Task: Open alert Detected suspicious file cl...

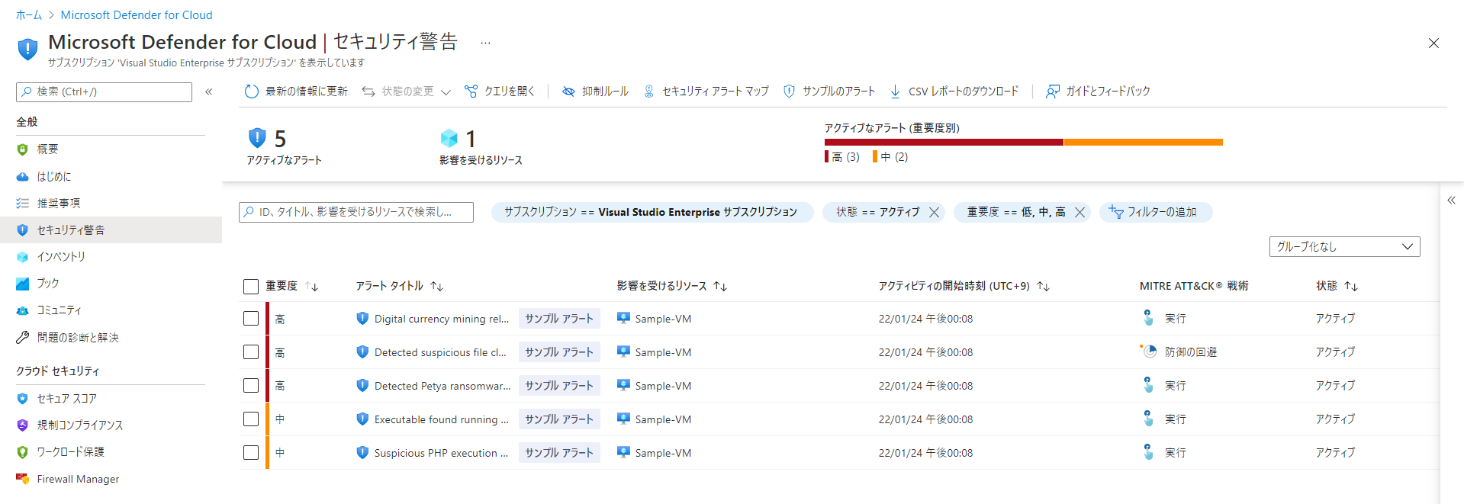Action: pos(440,352)
